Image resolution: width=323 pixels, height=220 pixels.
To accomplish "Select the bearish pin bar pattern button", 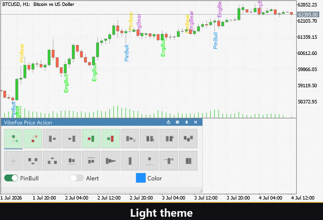I will point(33,138).
